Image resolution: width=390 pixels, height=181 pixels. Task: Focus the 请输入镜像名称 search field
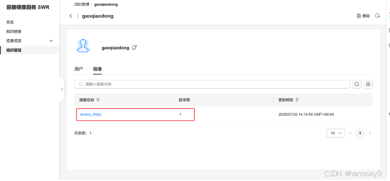tap(212, 84)
